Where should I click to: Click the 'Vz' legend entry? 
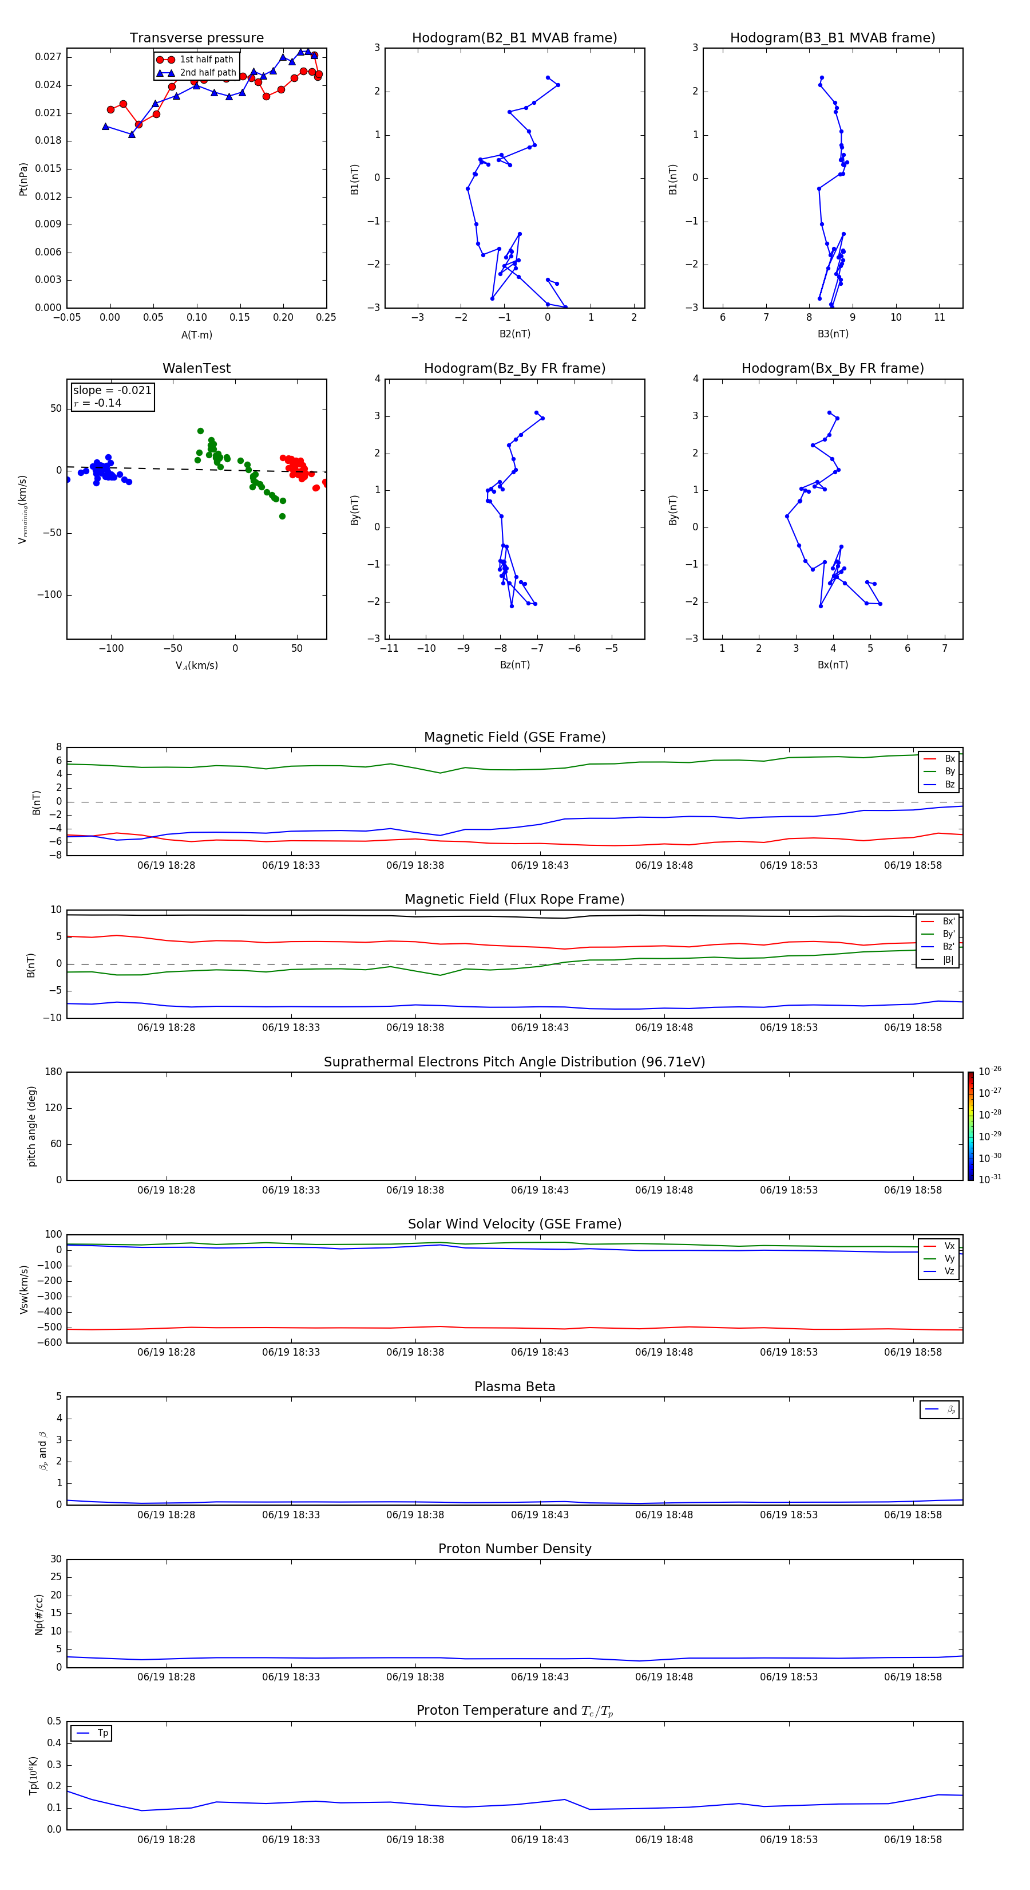tap(939, 1271)
